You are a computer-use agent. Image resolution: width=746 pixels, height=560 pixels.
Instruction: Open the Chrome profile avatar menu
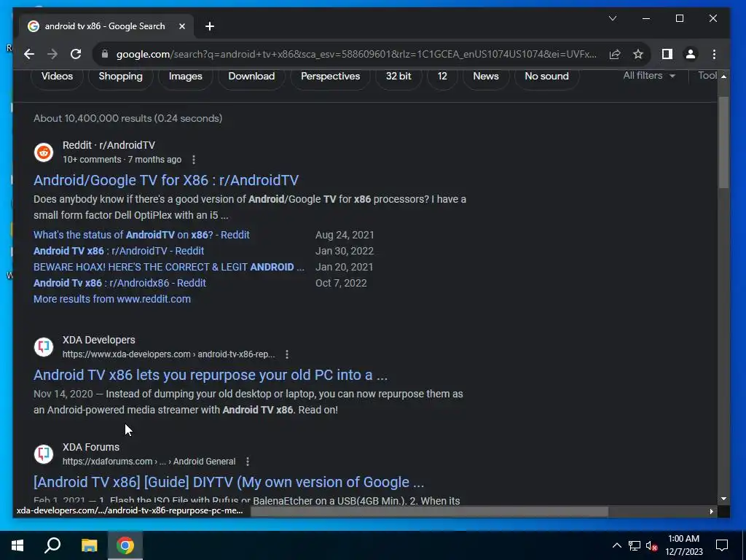point(691,54)
